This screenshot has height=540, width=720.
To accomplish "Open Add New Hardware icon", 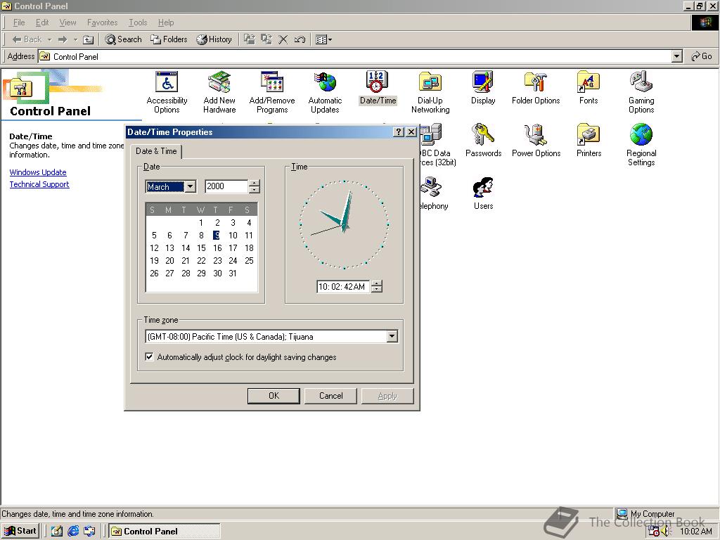I will [x=219, y=92].
